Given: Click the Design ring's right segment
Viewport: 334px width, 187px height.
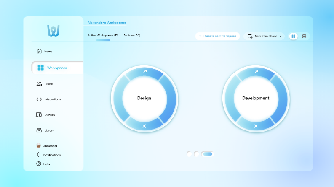Looking at the screenshot, I should (x=171, y=99).
